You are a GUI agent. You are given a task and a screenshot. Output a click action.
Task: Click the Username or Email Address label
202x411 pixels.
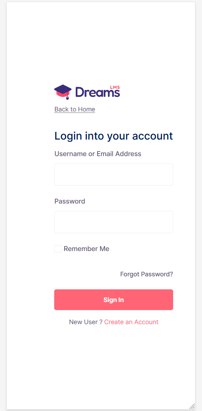(98, 154)
